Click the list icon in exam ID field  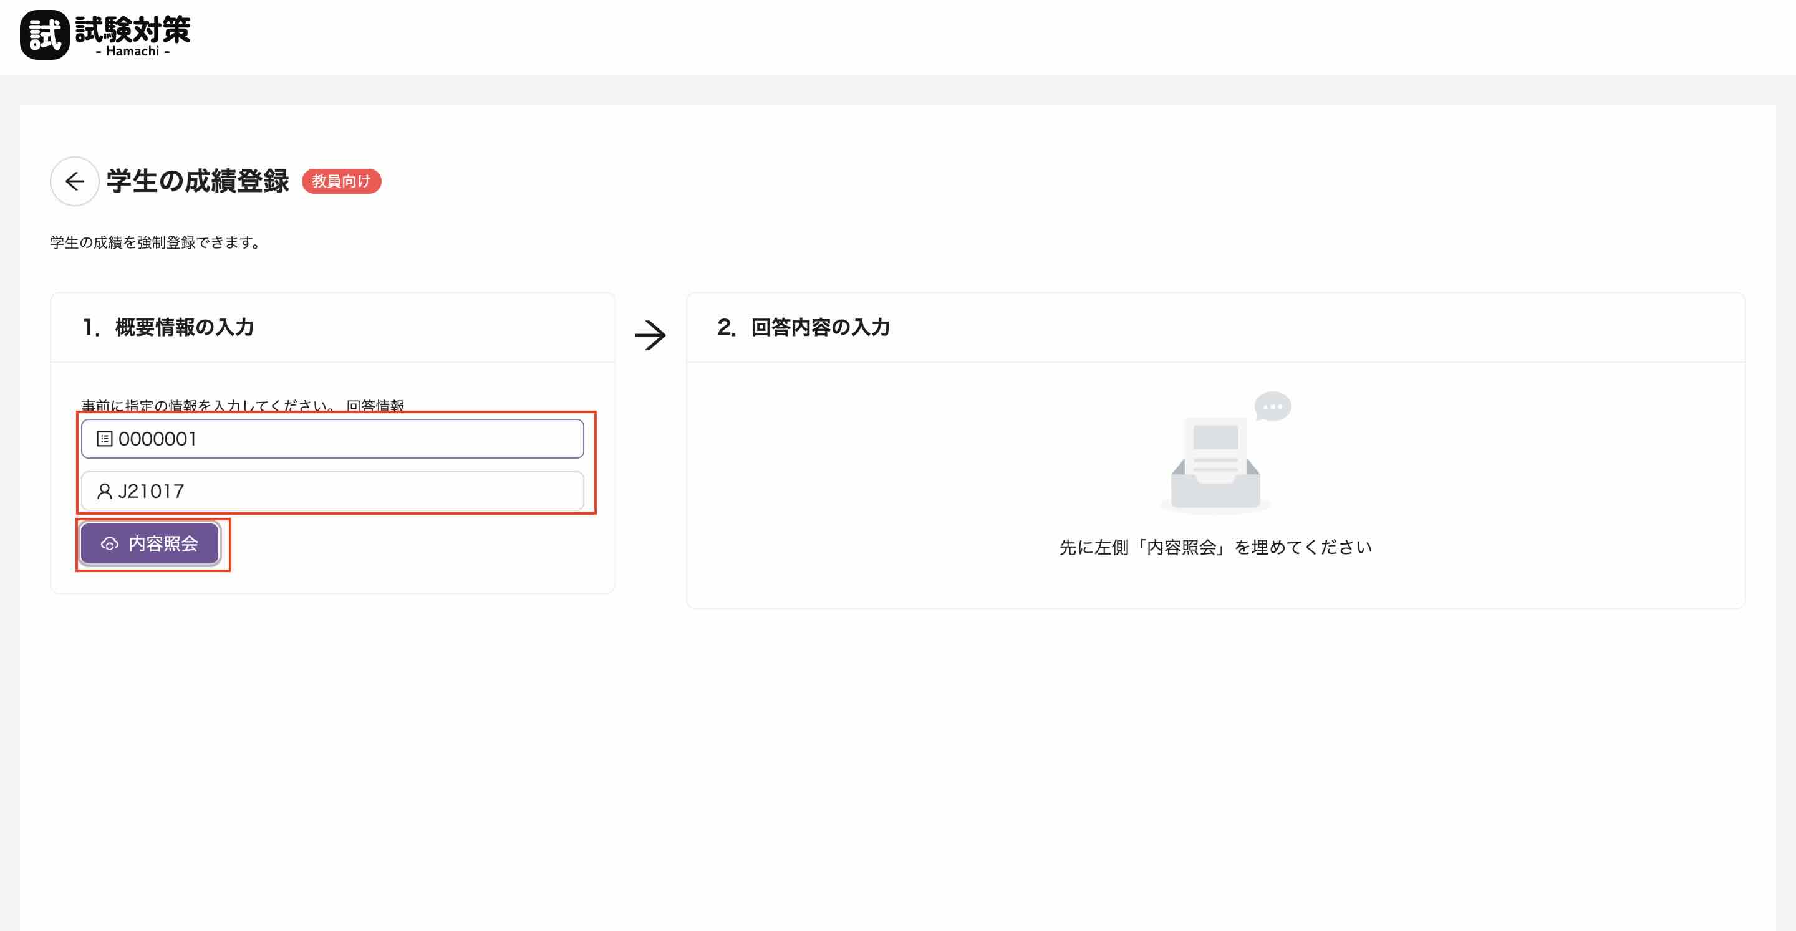tap(105, 439)
